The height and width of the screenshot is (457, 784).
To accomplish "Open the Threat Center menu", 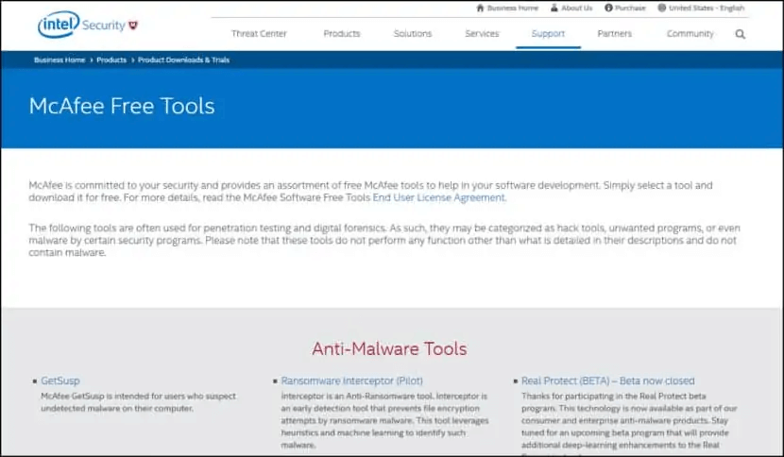I will pyautogui.click(x=259, y=33).
